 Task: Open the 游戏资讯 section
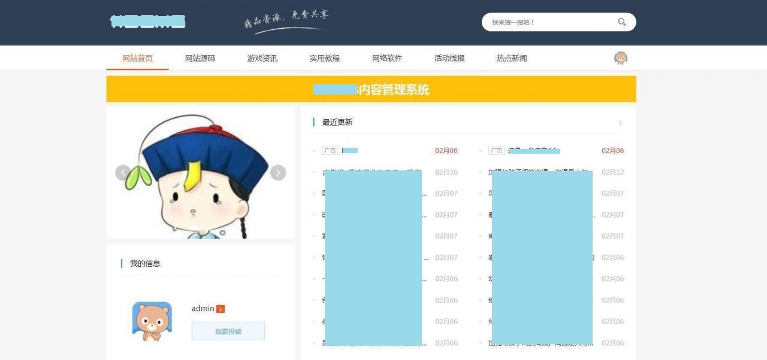point(262,58)
